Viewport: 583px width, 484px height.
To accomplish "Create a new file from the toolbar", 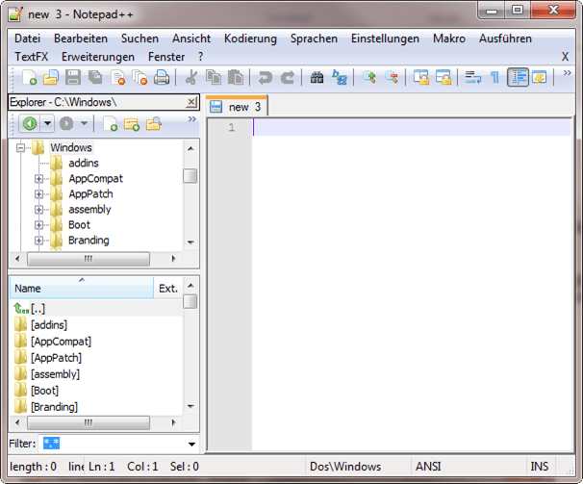I will coord(29,77).
